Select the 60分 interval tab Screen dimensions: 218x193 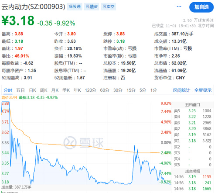105,90
